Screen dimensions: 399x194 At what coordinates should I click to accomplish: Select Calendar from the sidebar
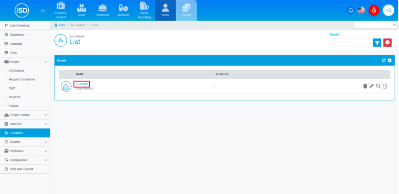(x=16, y=43)
